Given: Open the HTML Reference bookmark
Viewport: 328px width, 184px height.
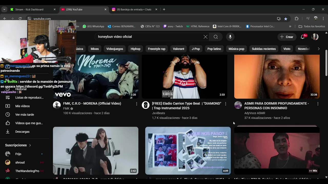Looking at the screenshot, I should point(198,26).
